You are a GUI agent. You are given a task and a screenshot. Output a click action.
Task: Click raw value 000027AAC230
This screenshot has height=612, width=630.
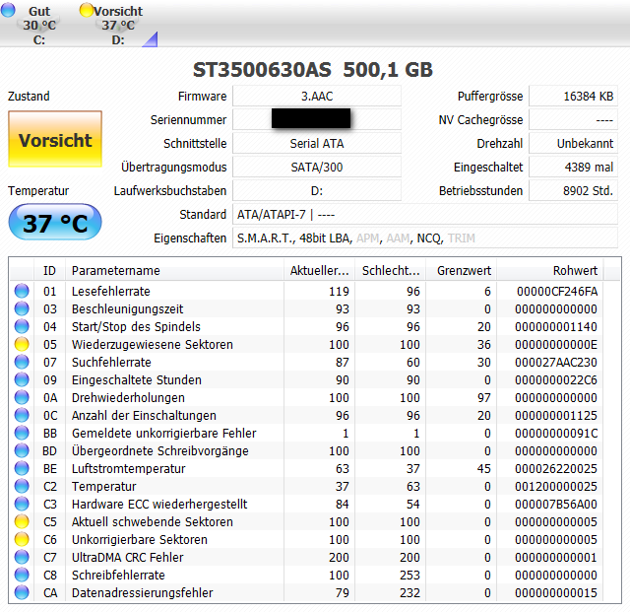click(556, 362)
